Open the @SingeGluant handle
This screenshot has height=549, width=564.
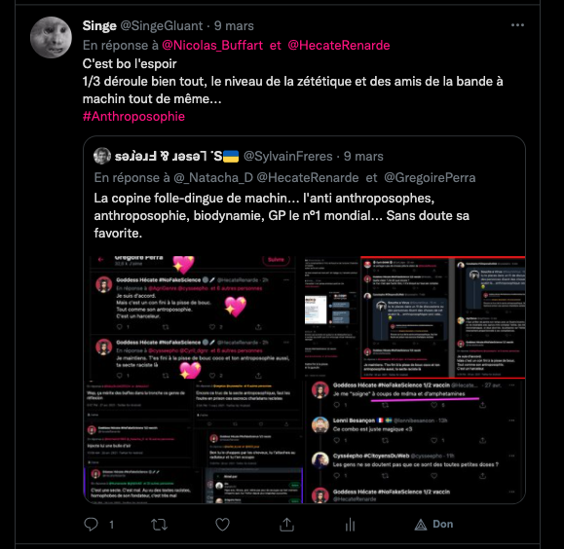[161, 26]
